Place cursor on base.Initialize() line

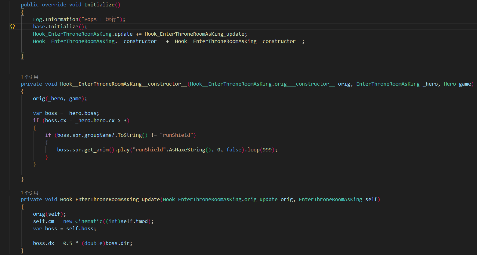coord(60,27)
